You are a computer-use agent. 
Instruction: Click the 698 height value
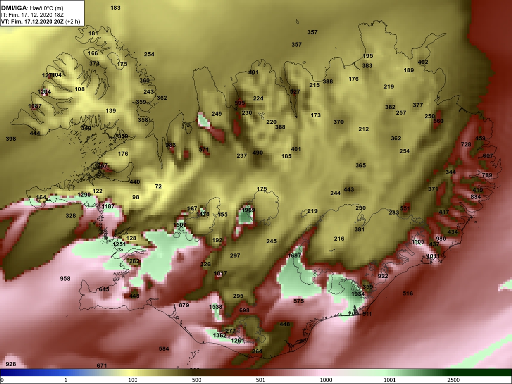click(x=245, y=311)
